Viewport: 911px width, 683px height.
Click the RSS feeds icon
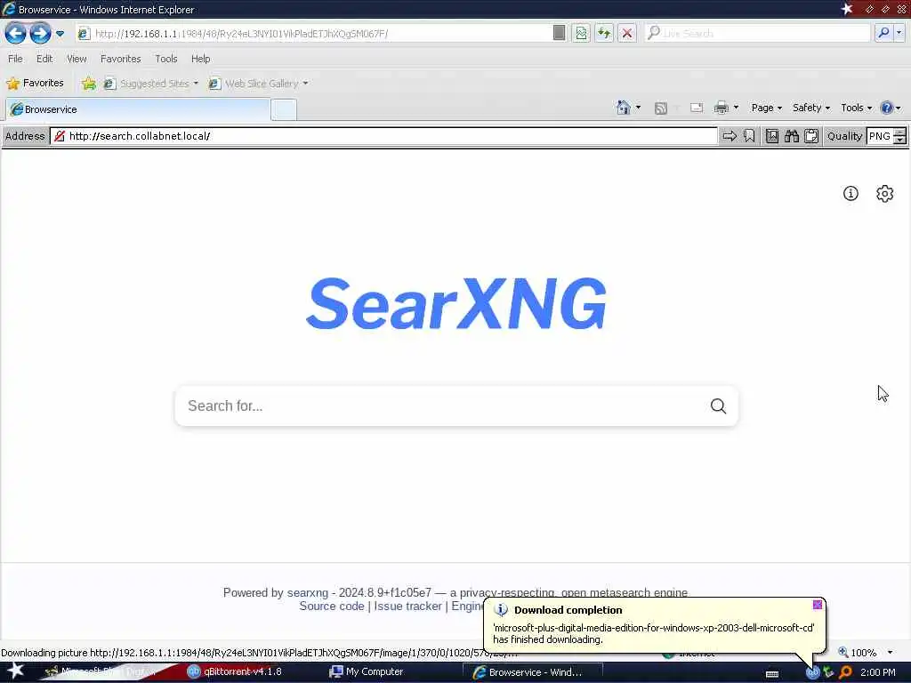click(x=661, y=108)
